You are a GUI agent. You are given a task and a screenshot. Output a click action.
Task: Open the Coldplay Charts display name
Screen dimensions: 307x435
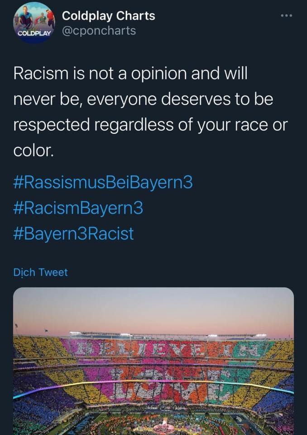point(108,16)
